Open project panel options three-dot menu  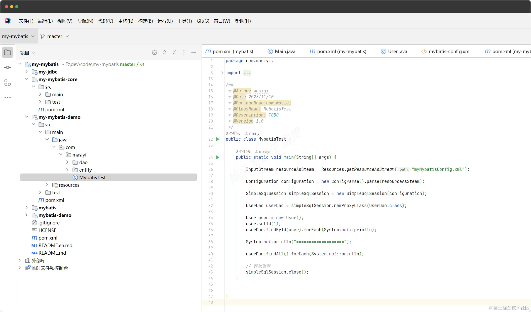tap(184, 52)
